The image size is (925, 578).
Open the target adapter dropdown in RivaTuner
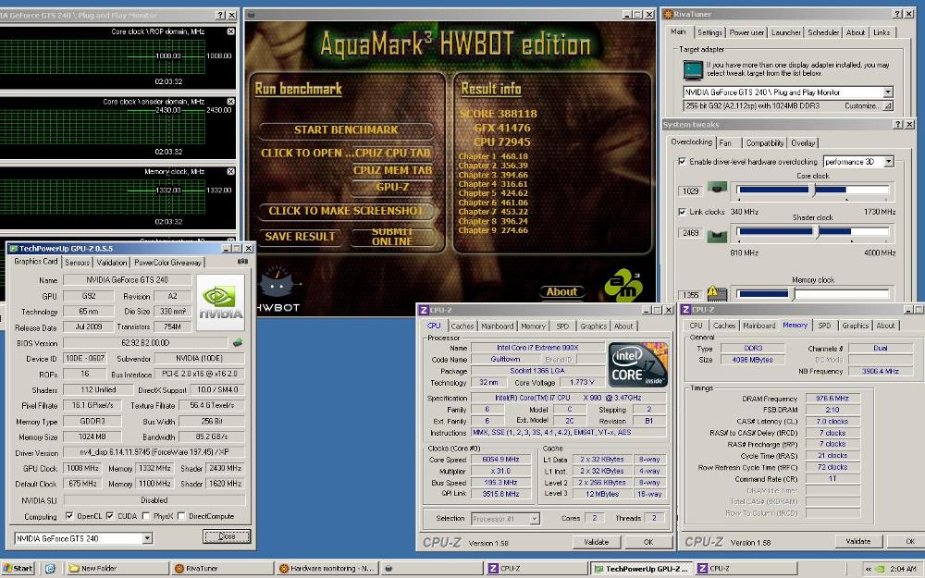[x=888, y=92]
